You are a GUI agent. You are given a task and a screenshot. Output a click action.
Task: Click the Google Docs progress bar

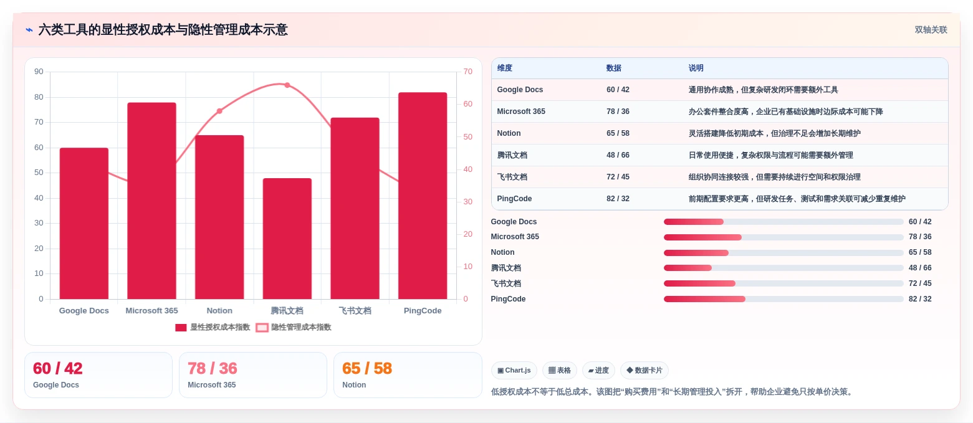pos(784,222)
